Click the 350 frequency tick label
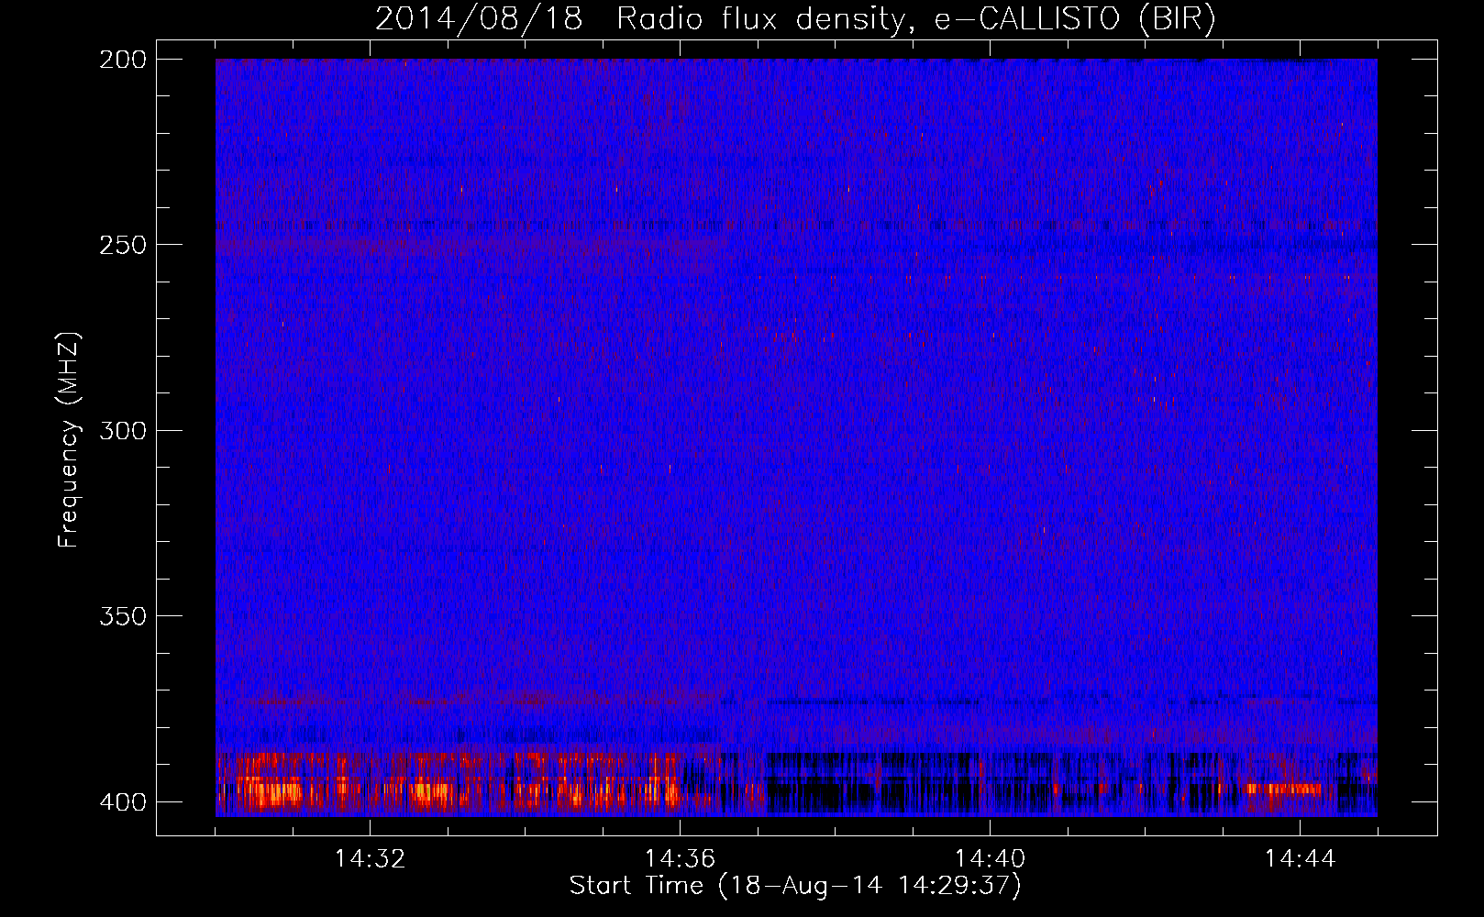The height and width of the screenshot is (917, 1484). tap(123, 616)
